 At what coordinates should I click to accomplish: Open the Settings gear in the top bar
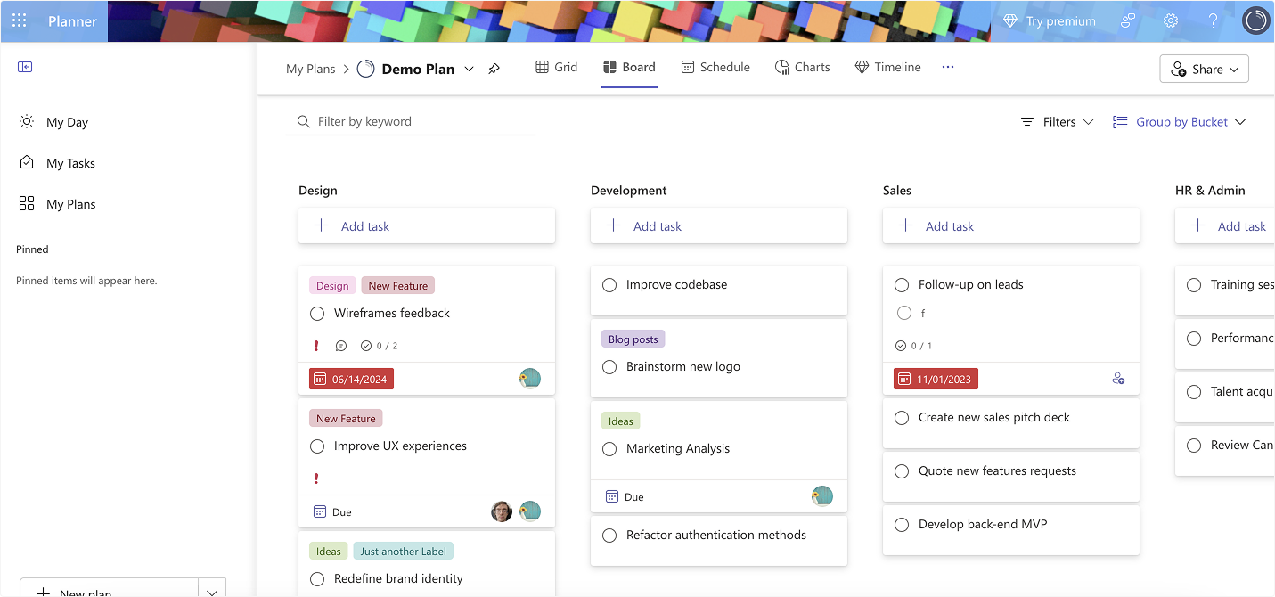[x=1170, y=20]
